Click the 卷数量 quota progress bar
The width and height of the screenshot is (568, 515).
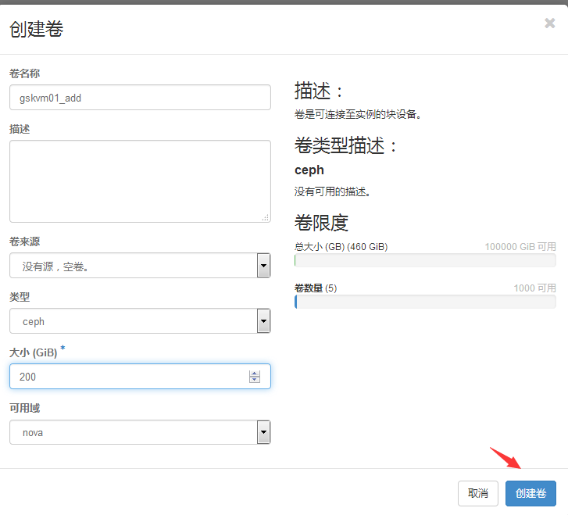(425, 302)
